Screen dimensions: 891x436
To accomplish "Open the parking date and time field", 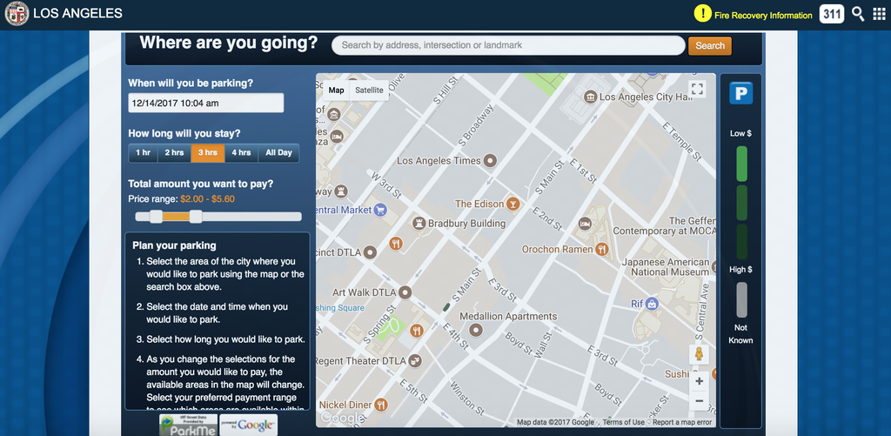I will click(205, 103).
